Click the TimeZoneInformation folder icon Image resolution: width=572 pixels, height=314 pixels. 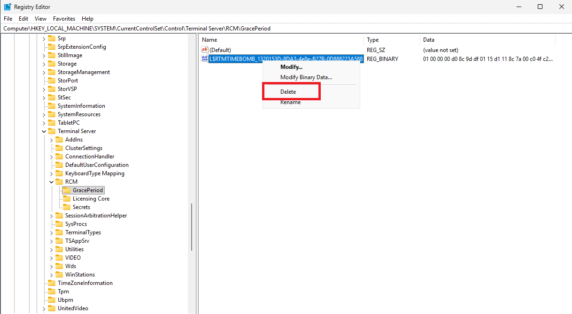(x=52, y=283)
